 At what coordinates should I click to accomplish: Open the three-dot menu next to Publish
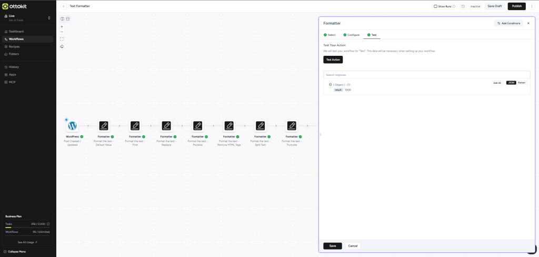532,6
